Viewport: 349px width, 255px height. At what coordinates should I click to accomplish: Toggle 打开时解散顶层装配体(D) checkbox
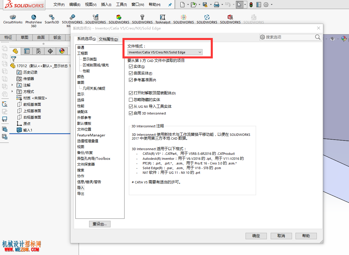131,93
